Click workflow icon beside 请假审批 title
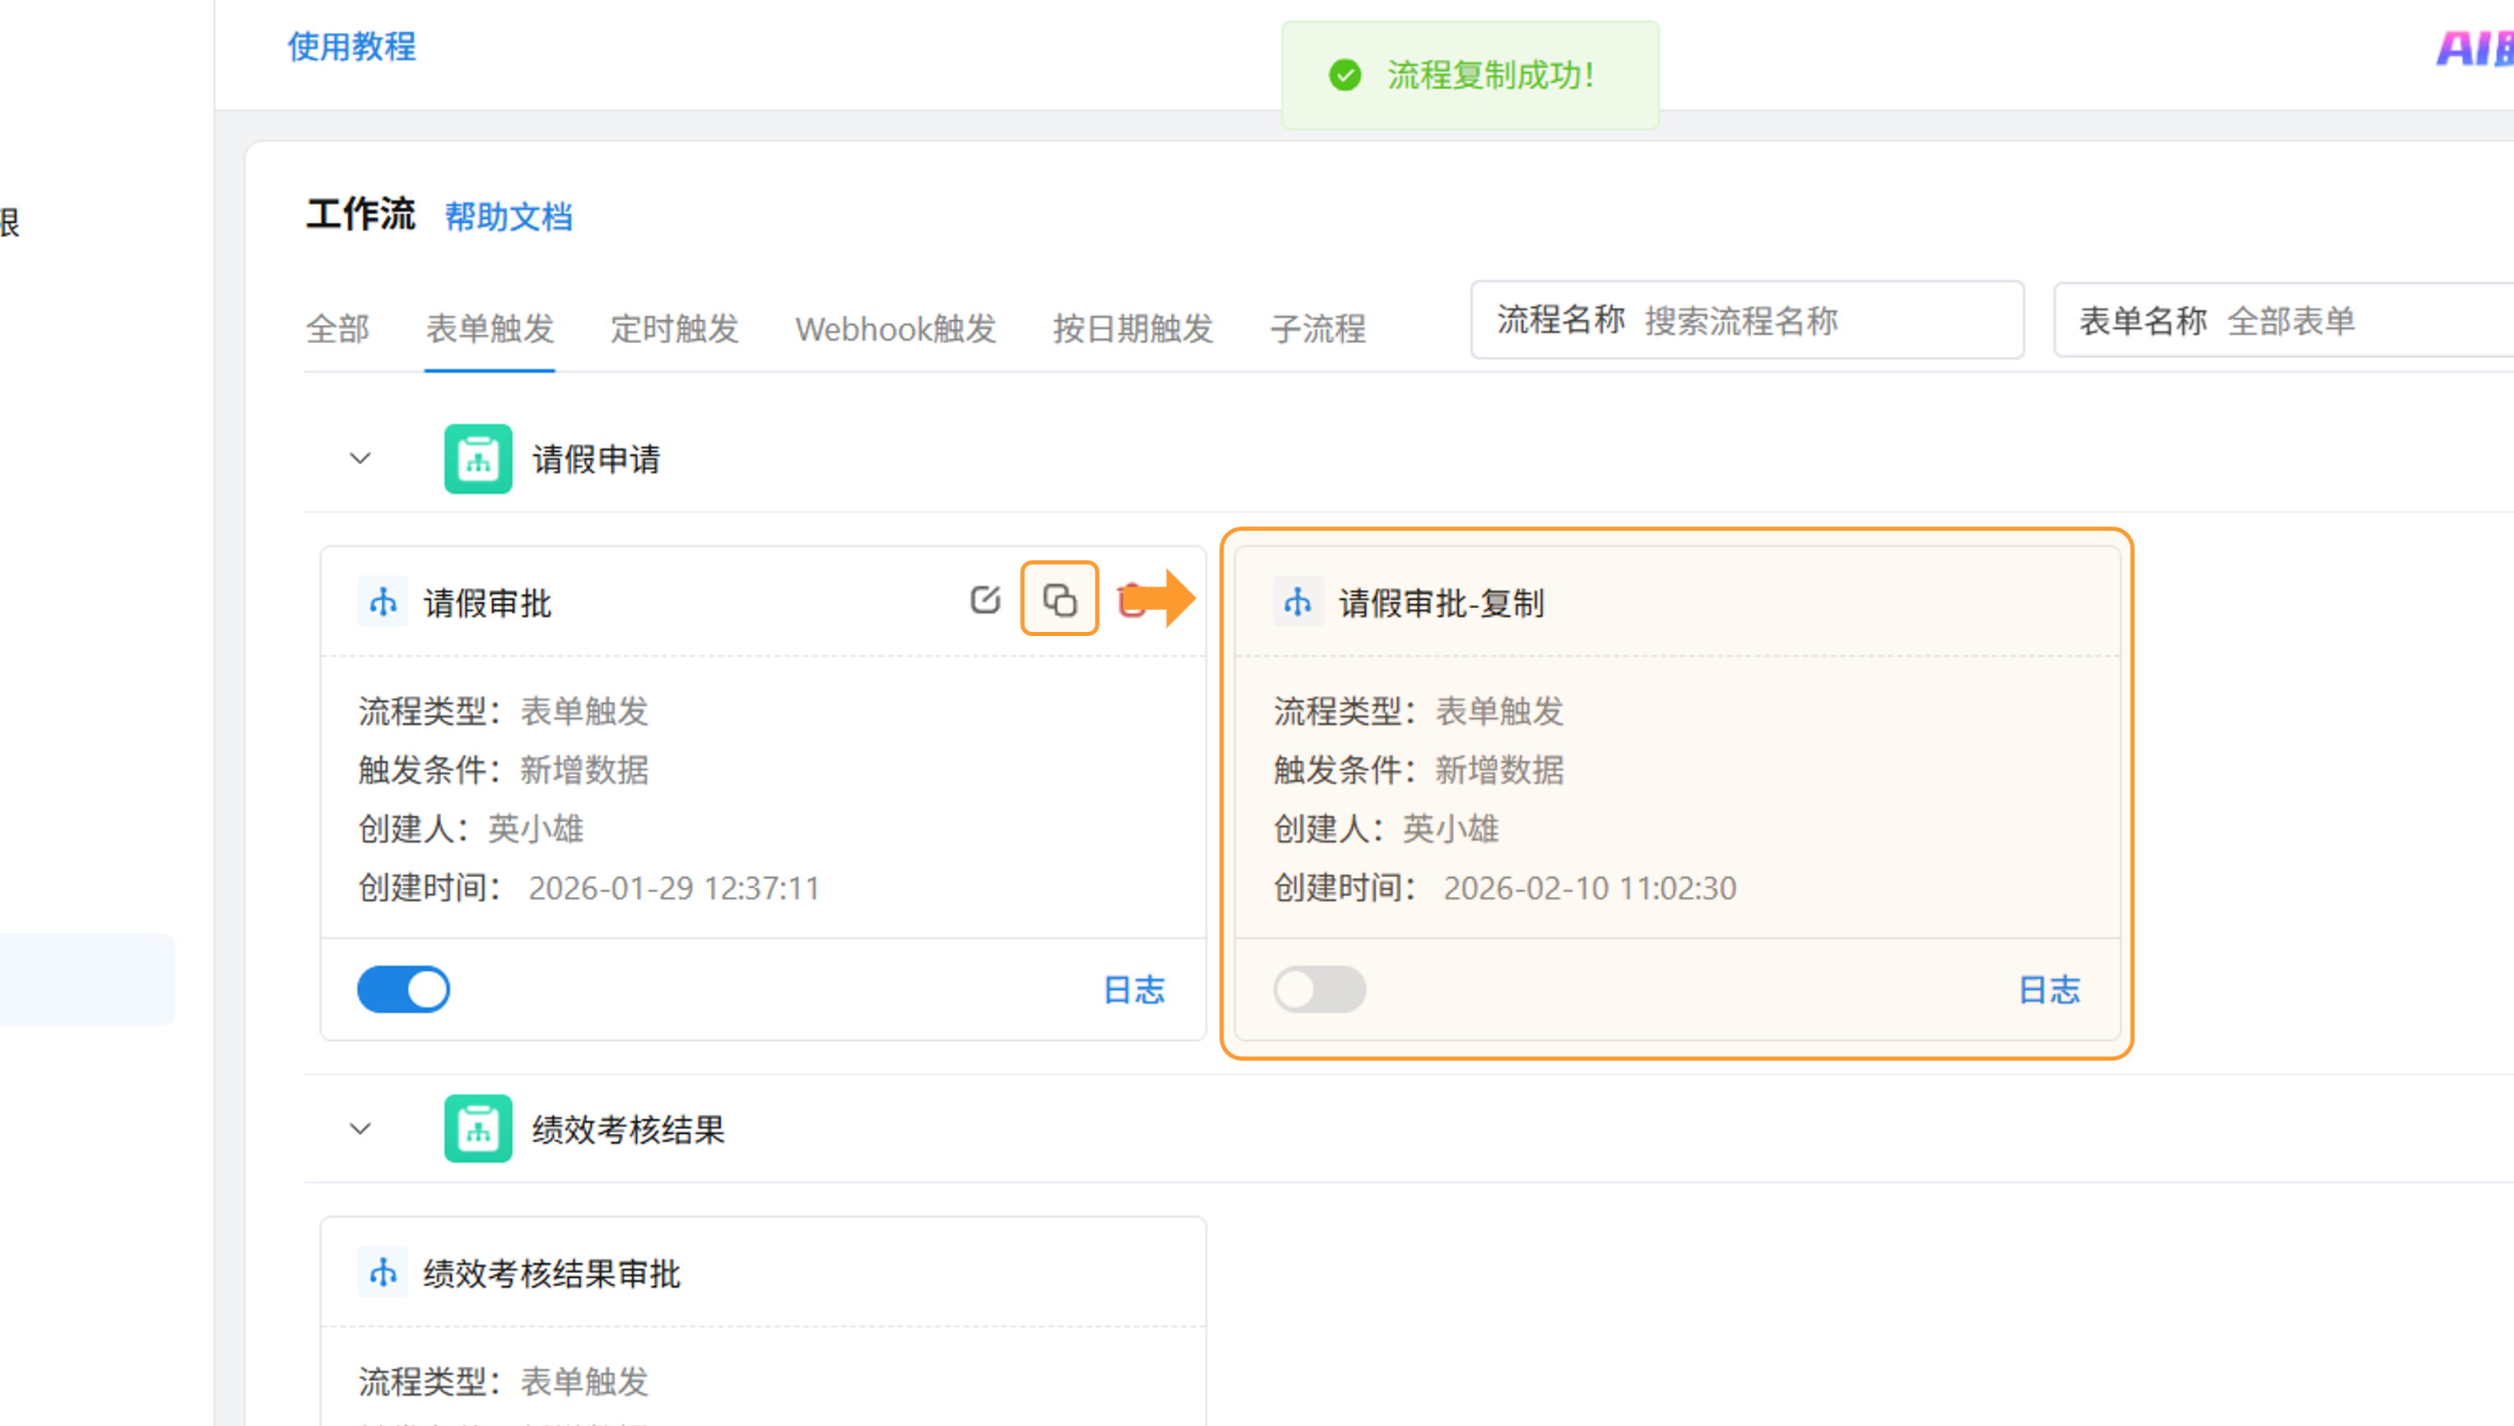Image resolution: width=2514 pixels, height=1426 pixels. coord(383,602)
